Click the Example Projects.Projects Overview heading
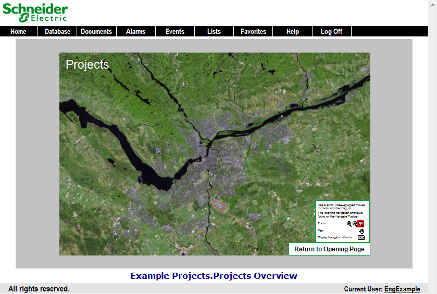Viewport: 437px width, 294px height. 214,276
